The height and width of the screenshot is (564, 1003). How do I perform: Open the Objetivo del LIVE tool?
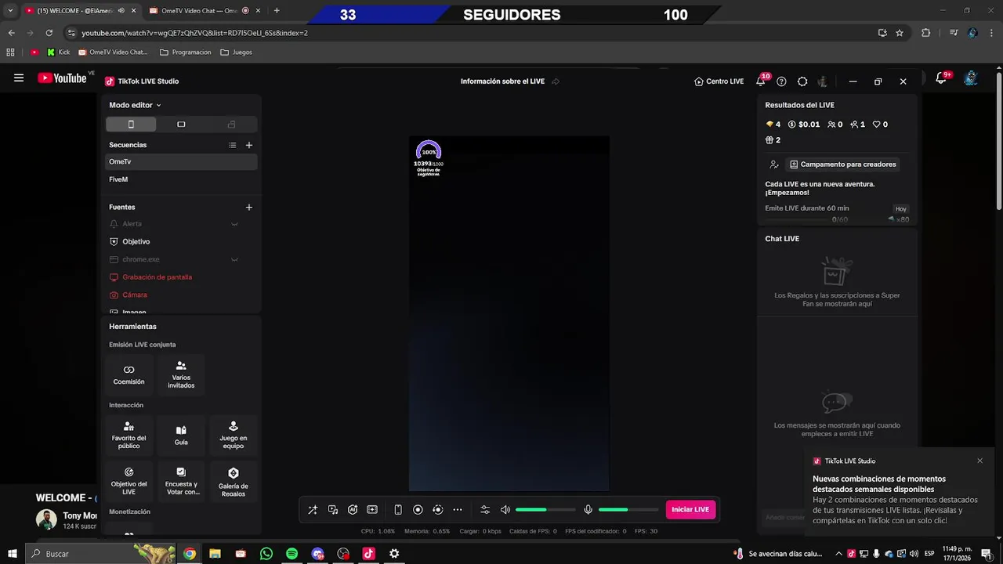pos(129,481)
